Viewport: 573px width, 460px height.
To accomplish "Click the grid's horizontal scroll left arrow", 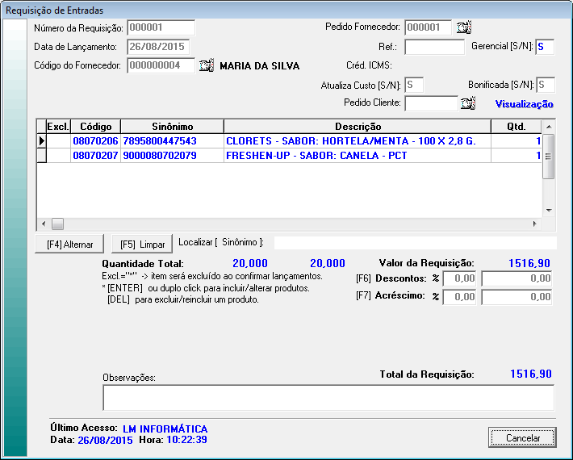I will (x=44, y=224).
